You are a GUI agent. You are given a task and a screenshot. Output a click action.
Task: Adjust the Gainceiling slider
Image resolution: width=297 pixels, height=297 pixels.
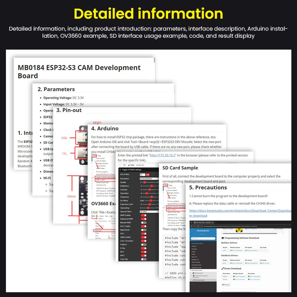[x=148, y=208]
